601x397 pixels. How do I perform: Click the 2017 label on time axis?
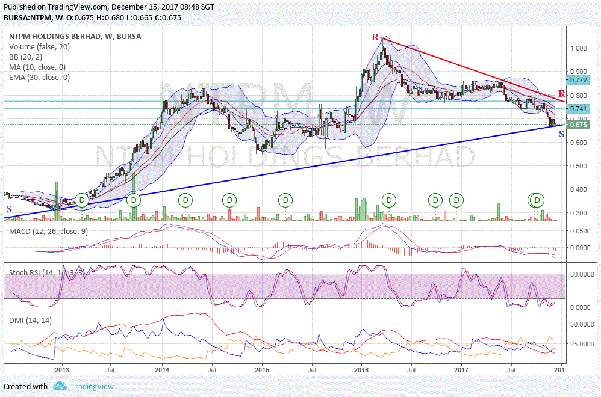[461, 370]
